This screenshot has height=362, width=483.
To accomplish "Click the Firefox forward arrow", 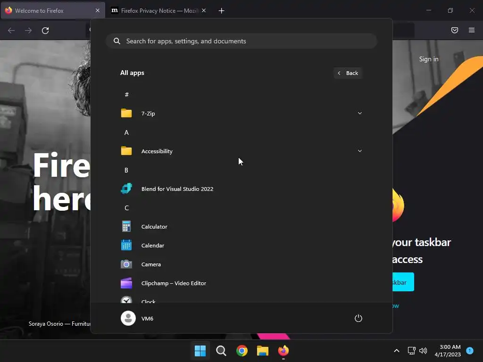I will tap(28, 31).
